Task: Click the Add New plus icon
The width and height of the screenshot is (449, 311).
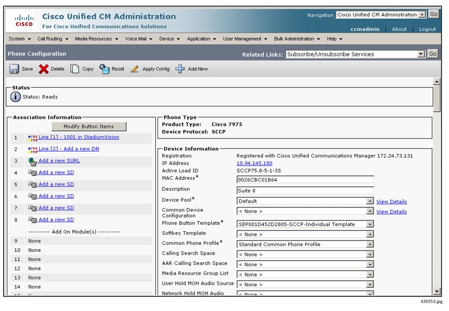Action: click(180, 69)
